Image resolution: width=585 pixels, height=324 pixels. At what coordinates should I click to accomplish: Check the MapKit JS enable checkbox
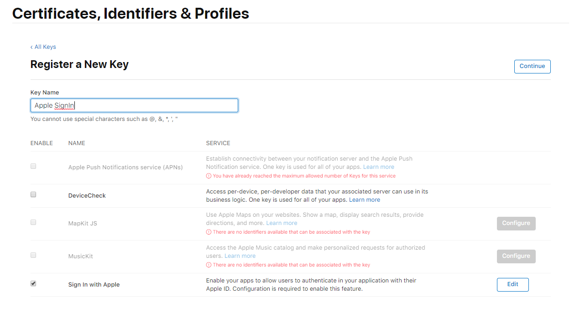tap(33, 222)
